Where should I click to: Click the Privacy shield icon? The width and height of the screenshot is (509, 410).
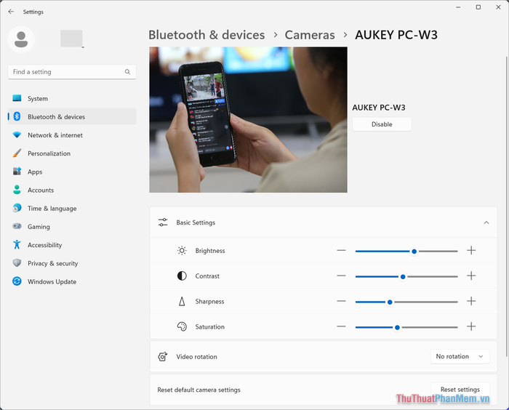pyautogui.click(x=17, y=262)
